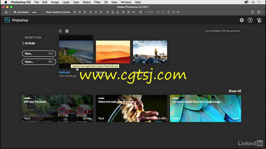Image resolution: width=266 pixels, height=149 pixels.
Task: Select the Recent Files tab
Action: (x=33, y=37)
